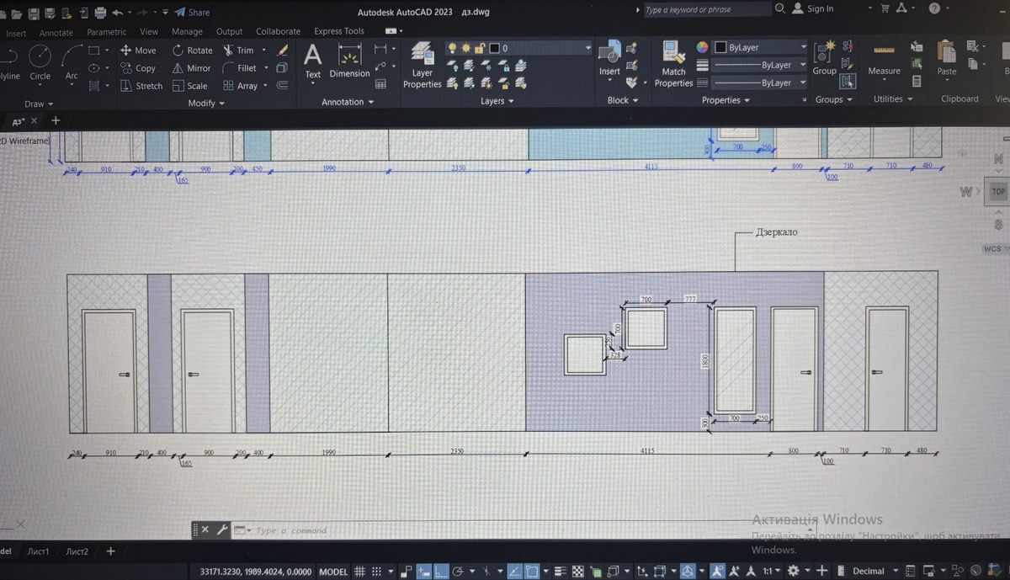Viewport: 1010px width, 580px height.
Task: Add a new layout with the plus button
Action: click(110, 552)
